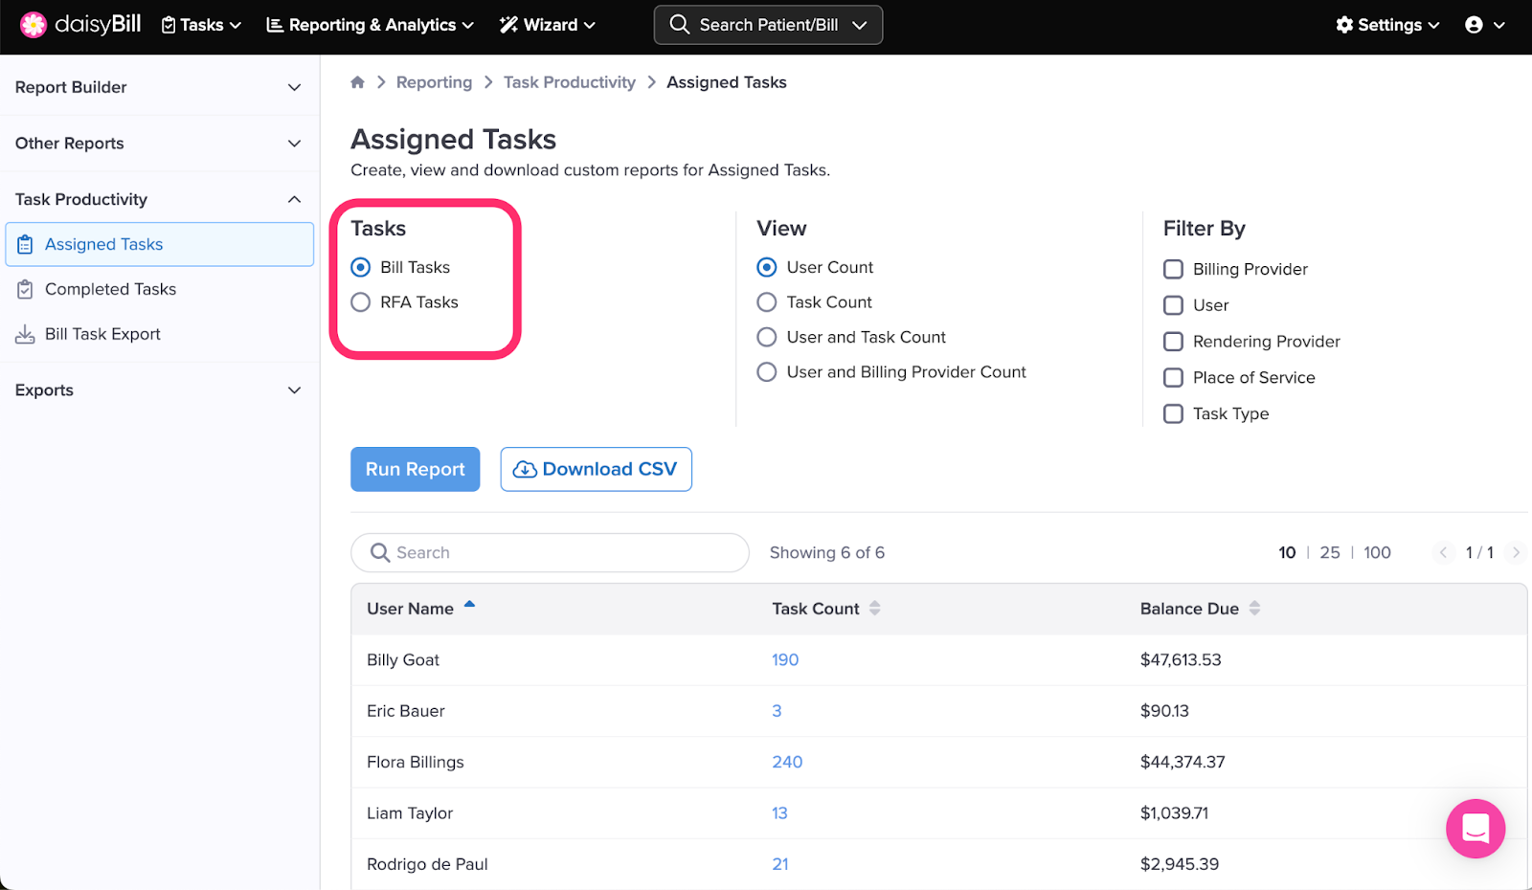Click the home icon in breadcrumb

(x=357, y=82)
